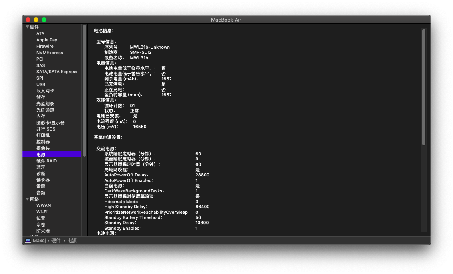453x274 pixels.
Task: Select USB in the sidebar
Action: pos(40,84)
